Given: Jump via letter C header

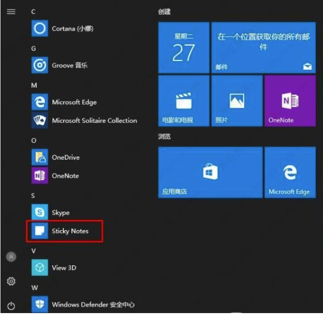Looking at the screenshot, I should tap(33, 12).
